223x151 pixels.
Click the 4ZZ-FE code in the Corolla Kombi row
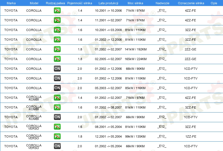190,98
